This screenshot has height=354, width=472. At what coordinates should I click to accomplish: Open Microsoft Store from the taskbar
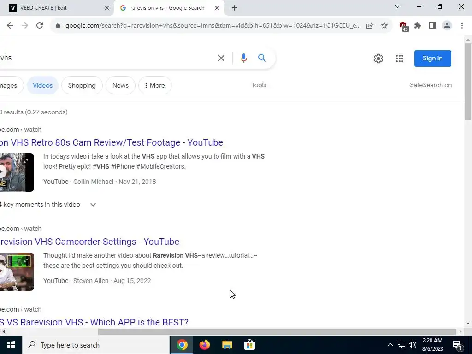click(249, 345)
